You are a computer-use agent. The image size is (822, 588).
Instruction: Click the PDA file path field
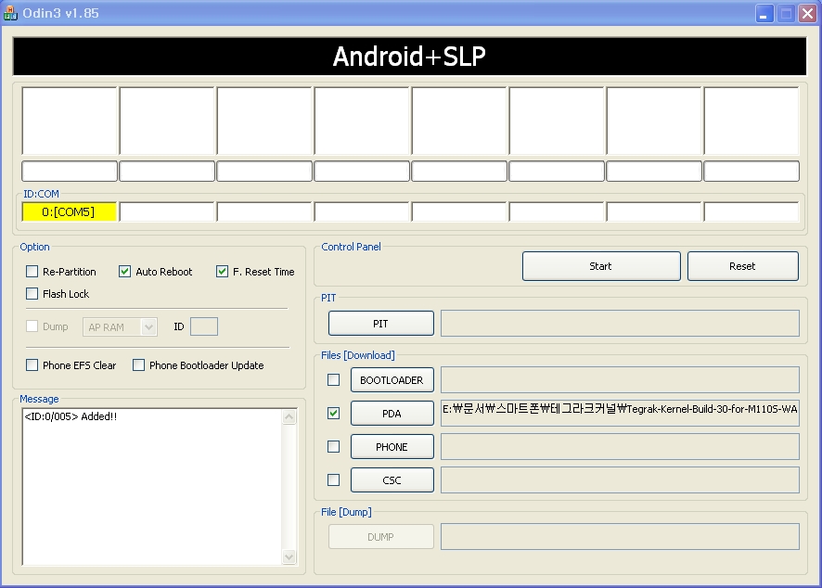point(620,414)
